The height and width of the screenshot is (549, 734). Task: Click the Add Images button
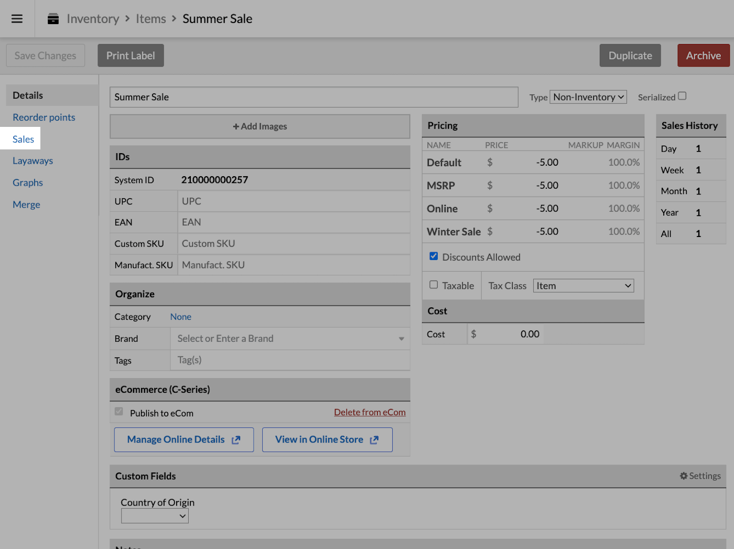click(260, 126)
